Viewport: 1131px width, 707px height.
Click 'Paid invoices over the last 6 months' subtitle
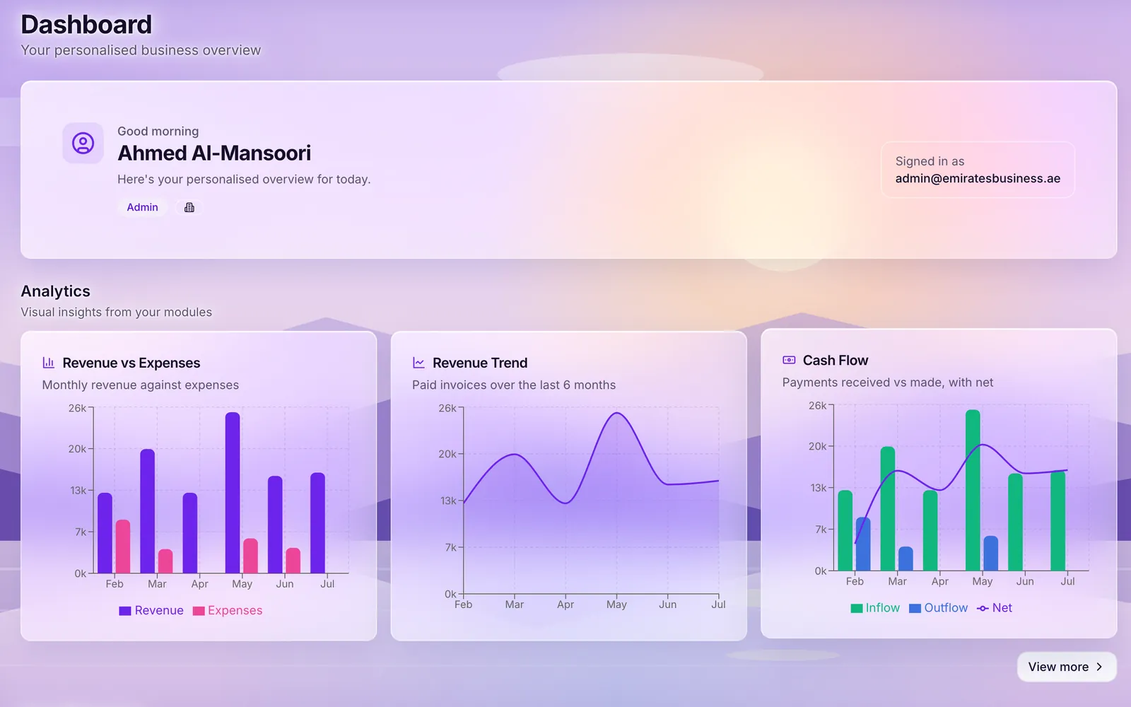514,385
